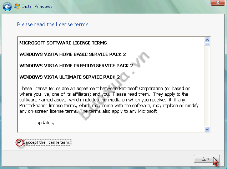Click the "Please read the license terms" heading

click(x=53, y=25)
